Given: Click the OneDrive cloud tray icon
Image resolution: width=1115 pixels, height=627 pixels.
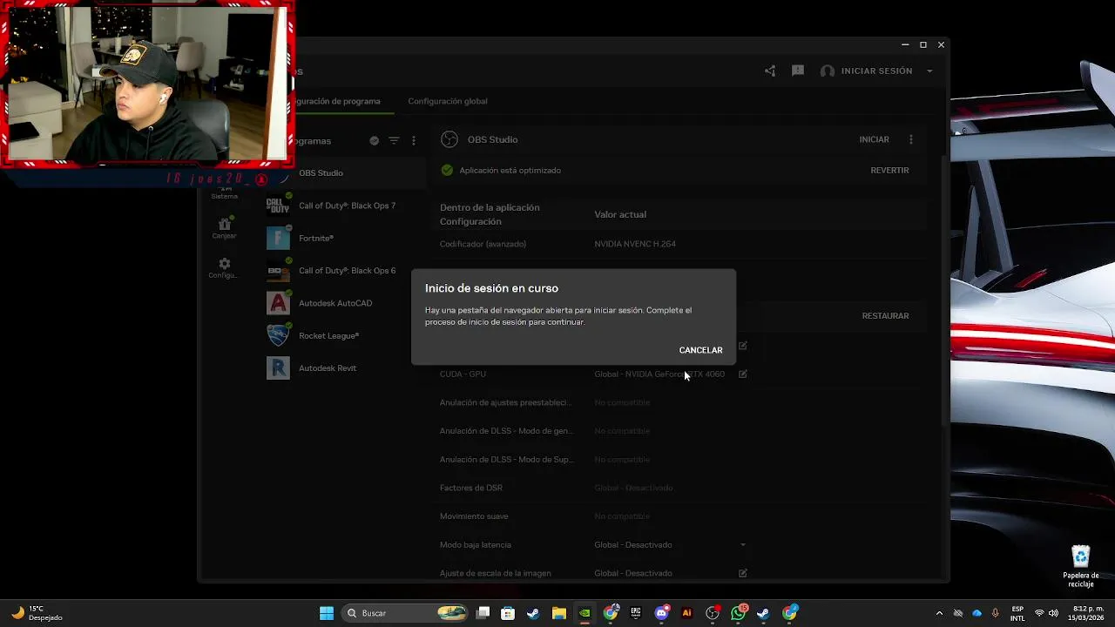Looking at the screenshot, I should (976, 613).
